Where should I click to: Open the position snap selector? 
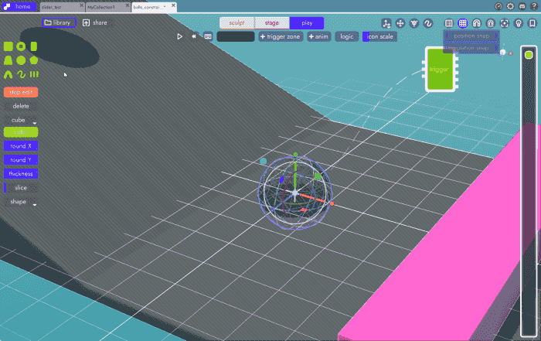pyautogui.click(x=471, y=36)
